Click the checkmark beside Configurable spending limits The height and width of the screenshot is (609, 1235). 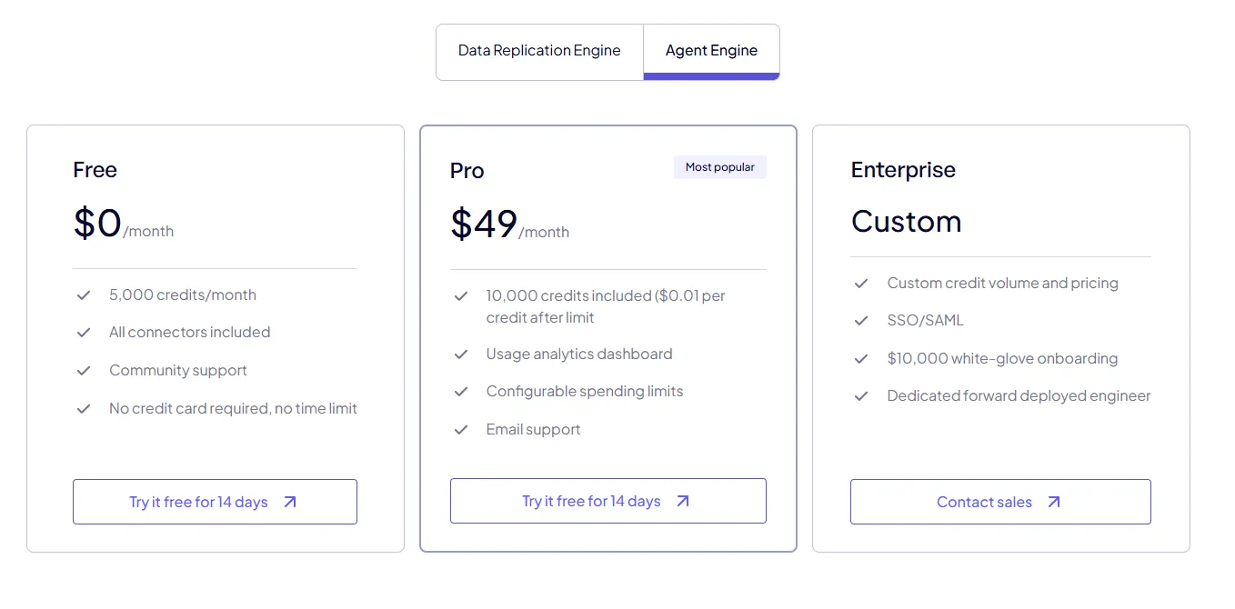click(461, 392)
